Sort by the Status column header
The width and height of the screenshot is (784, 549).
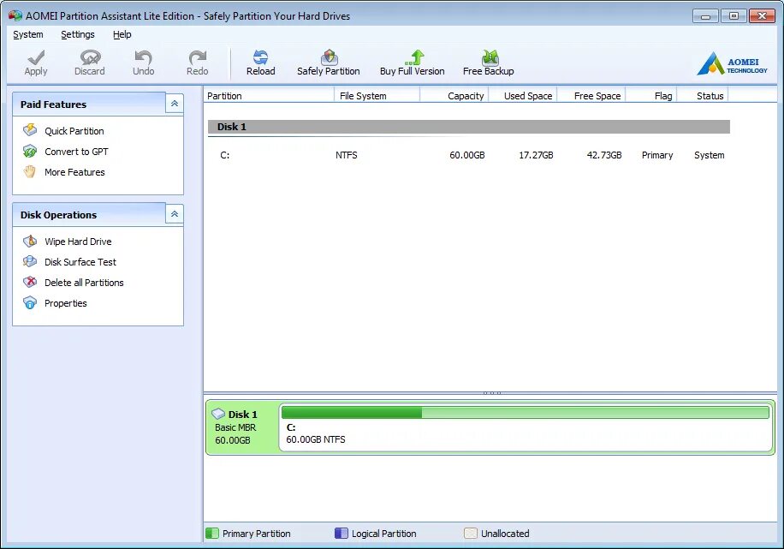(703, 96)
